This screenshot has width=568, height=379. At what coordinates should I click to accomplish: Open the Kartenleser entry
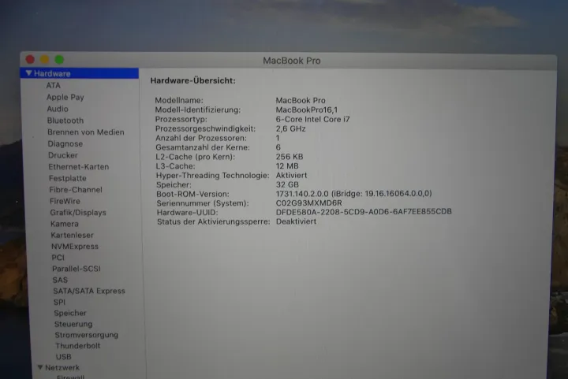[72, 235]
